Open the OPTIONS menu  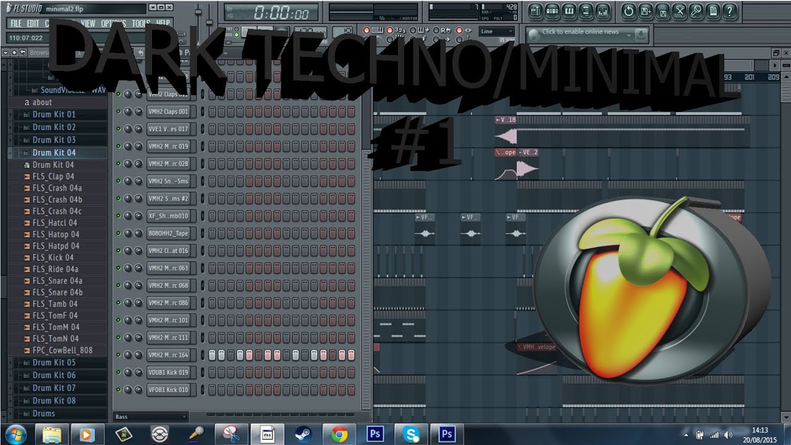pos(114,23)
